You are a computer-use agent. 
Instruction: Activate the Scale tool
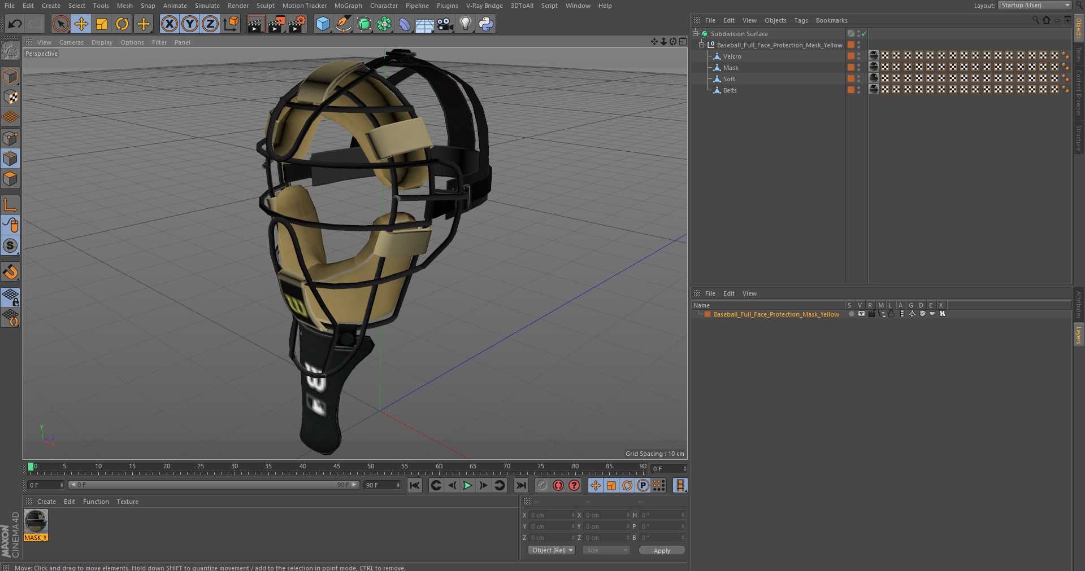point(102,24)
